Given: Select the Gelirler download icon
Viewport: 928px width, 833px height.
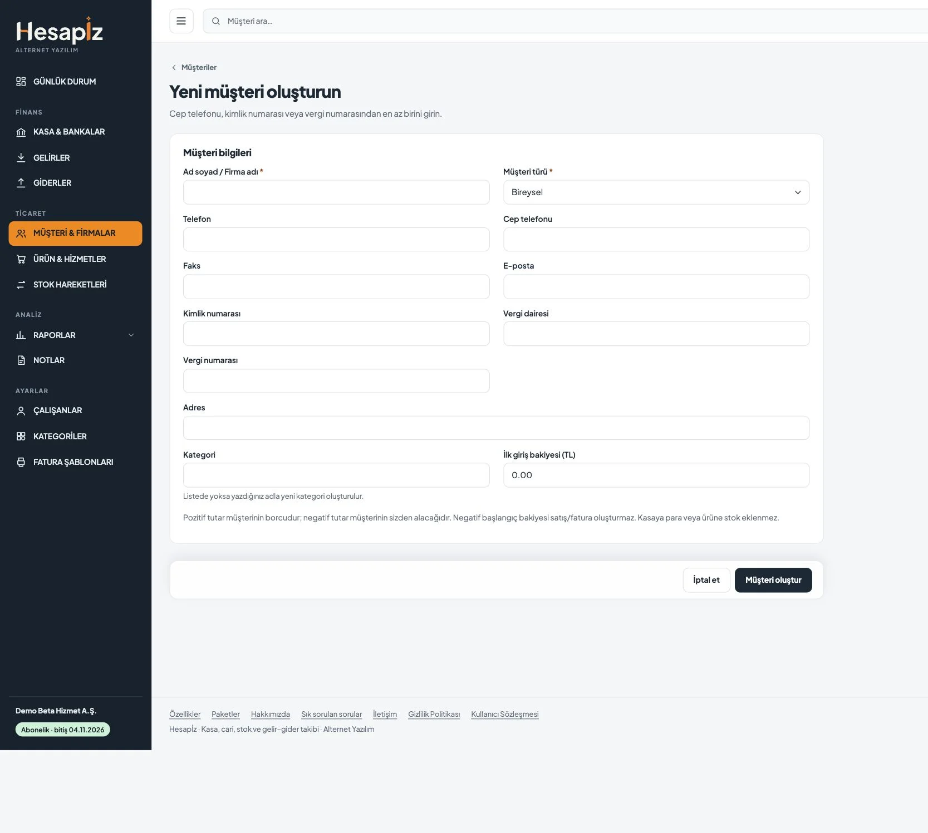Looking at the screenshot, I should tap(21, 158).
